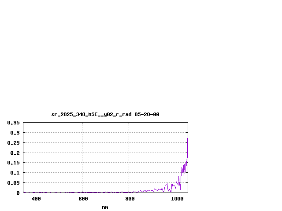Click the purple curve's highest peak at right edge
This screenshot has width=282, height=211.
[188, 139]
